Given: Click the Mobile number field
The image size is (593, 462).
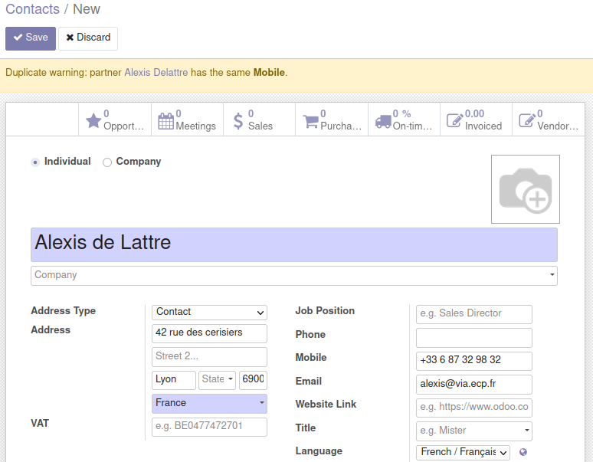Looking at the screenshot, I should pyautogui.click(x=474, y=361).
